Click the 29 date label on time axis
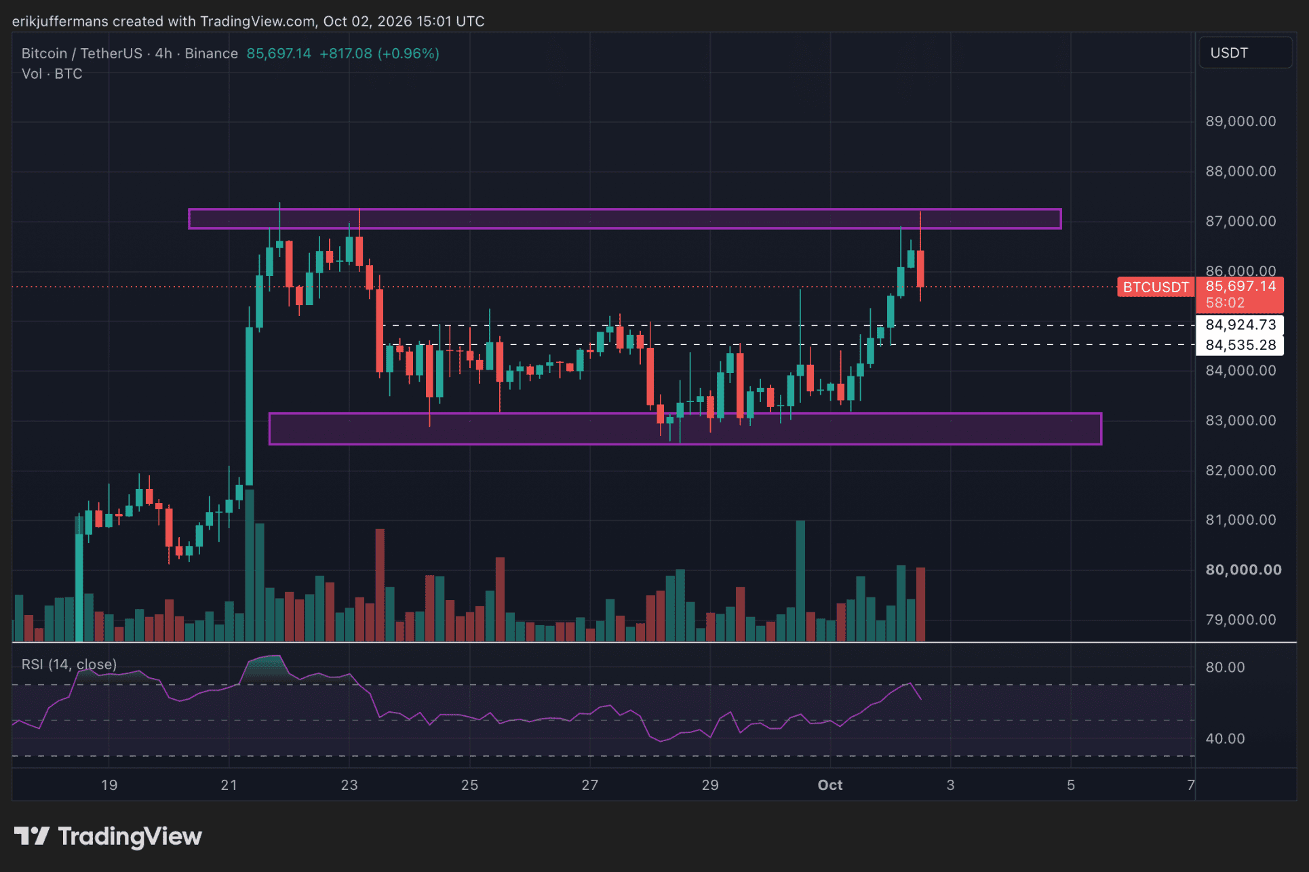Image resolution: width=1309 pixels, height=872 pixels. click(710, 785)
